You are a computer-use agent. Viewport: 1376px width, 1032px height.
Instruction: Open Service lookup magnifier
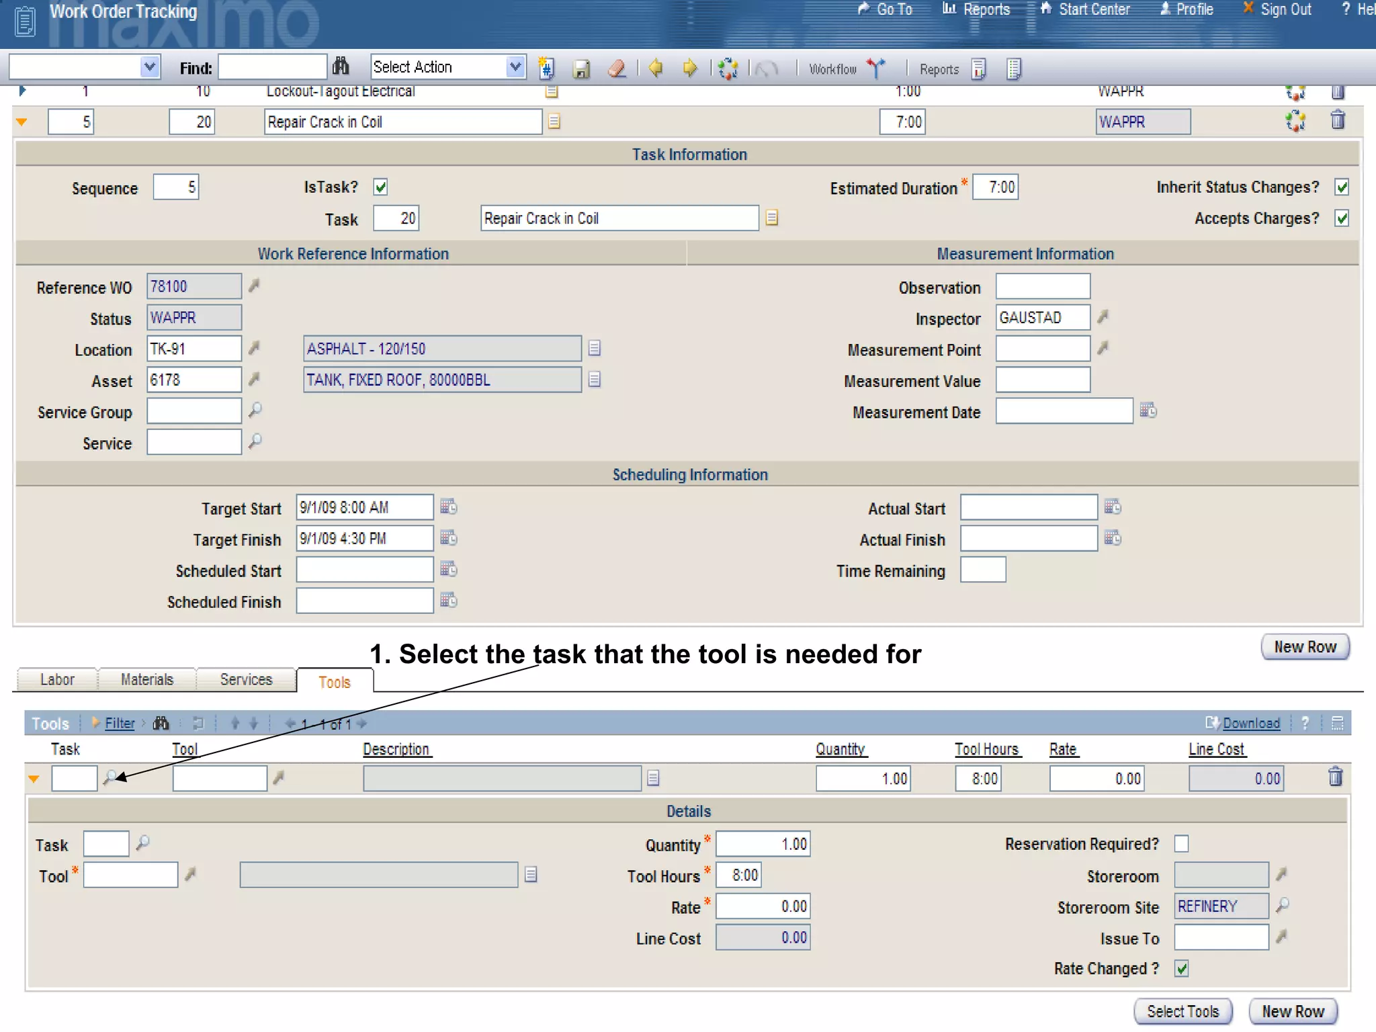pyautogui.click(x=255, y=441)
